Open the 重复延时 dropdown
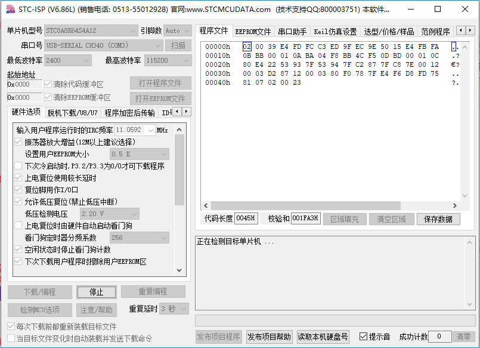 (174, 309)
